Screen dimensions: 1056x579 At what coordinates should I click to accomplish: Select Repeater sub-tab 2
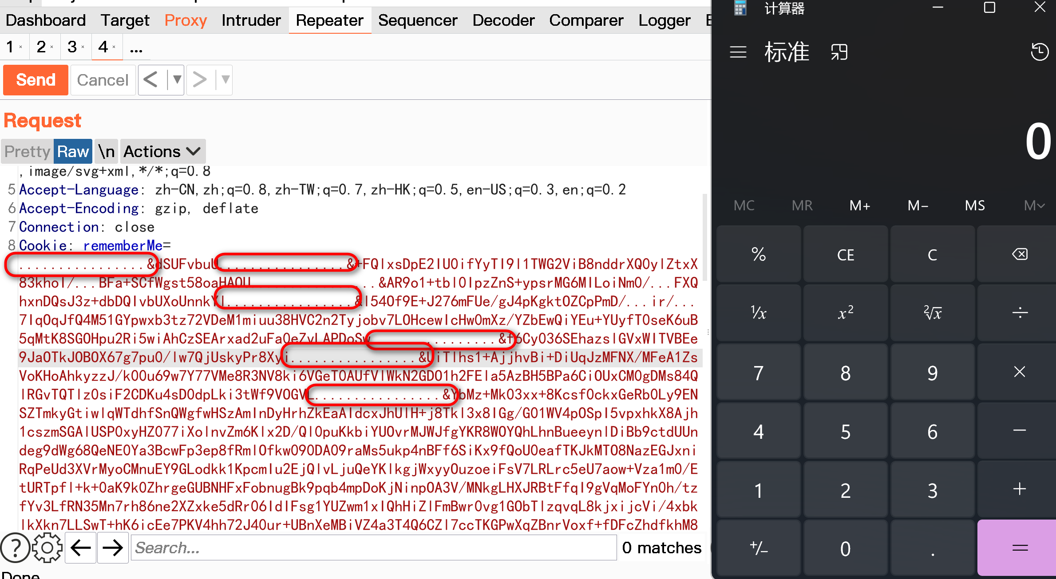[x=41, y=47]
